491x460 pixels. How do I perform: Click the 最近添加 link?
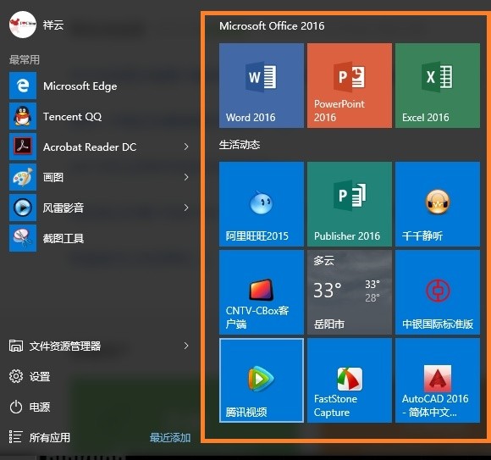(170, 437)
